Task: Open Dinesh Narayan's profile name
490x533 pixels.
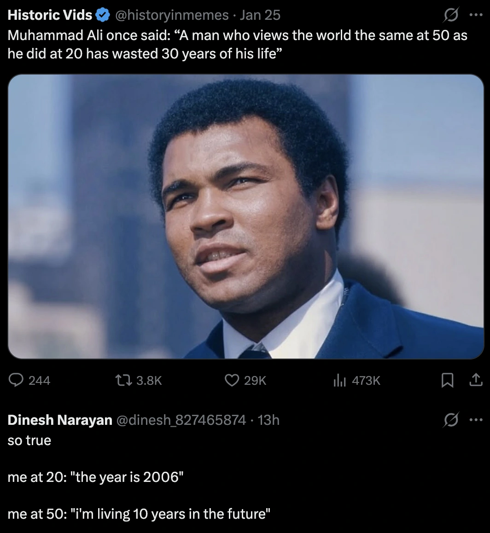Action: (60, 420)
